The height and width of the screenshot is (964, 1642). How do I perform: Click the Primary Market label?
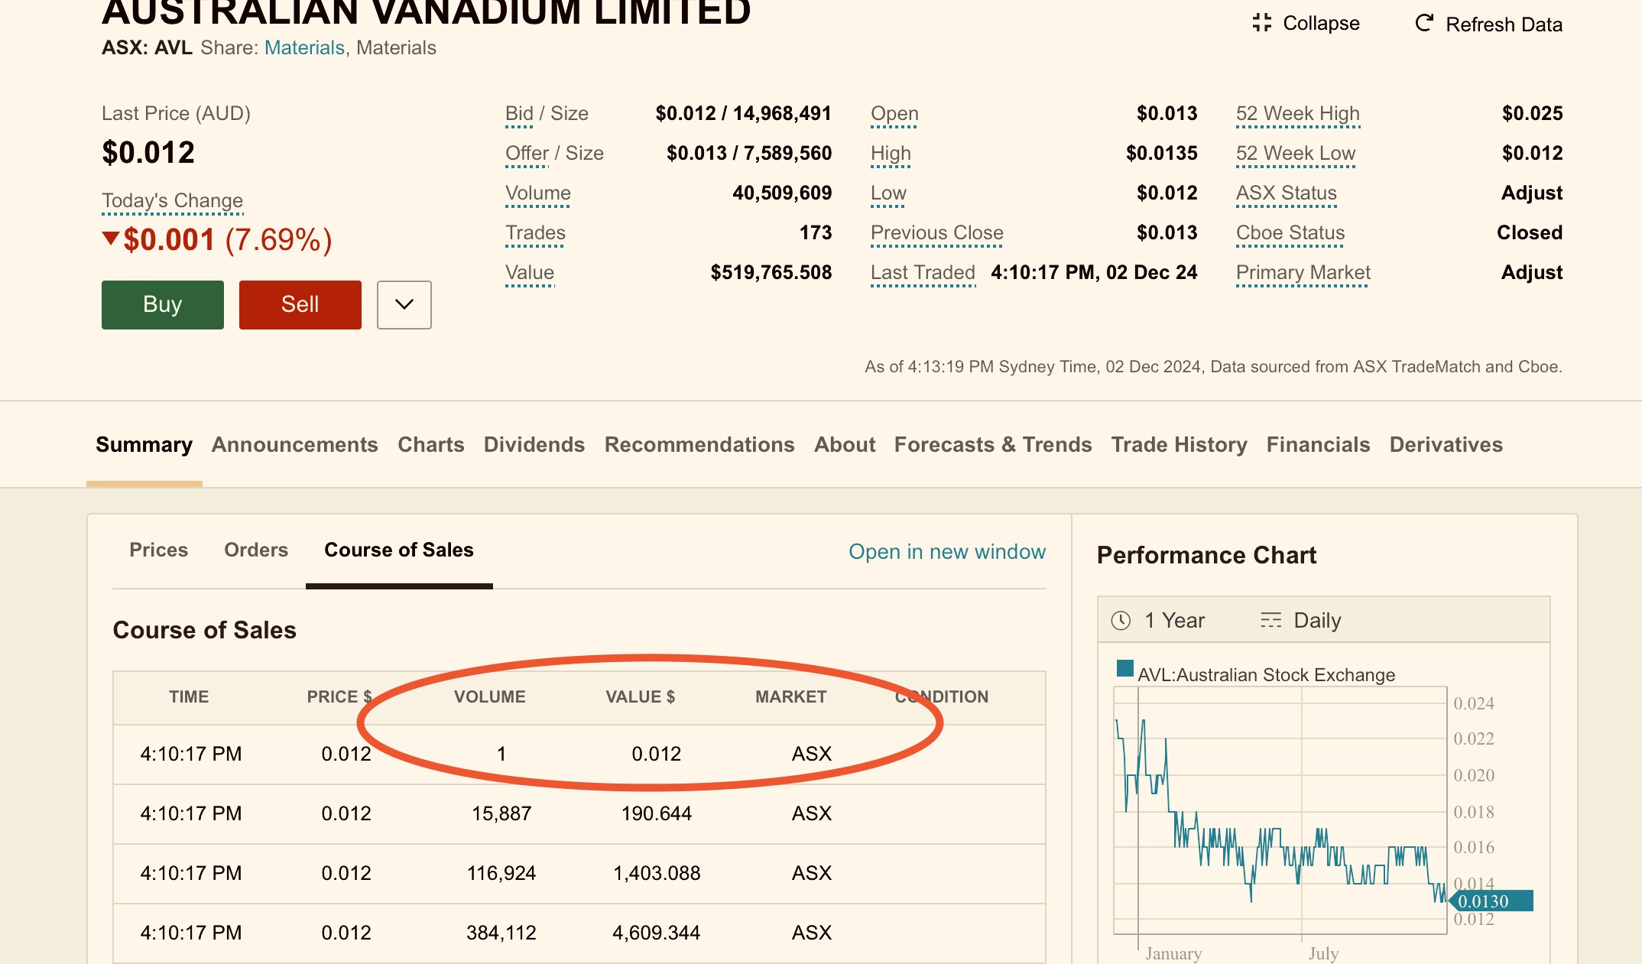[x=1303, y=273]
